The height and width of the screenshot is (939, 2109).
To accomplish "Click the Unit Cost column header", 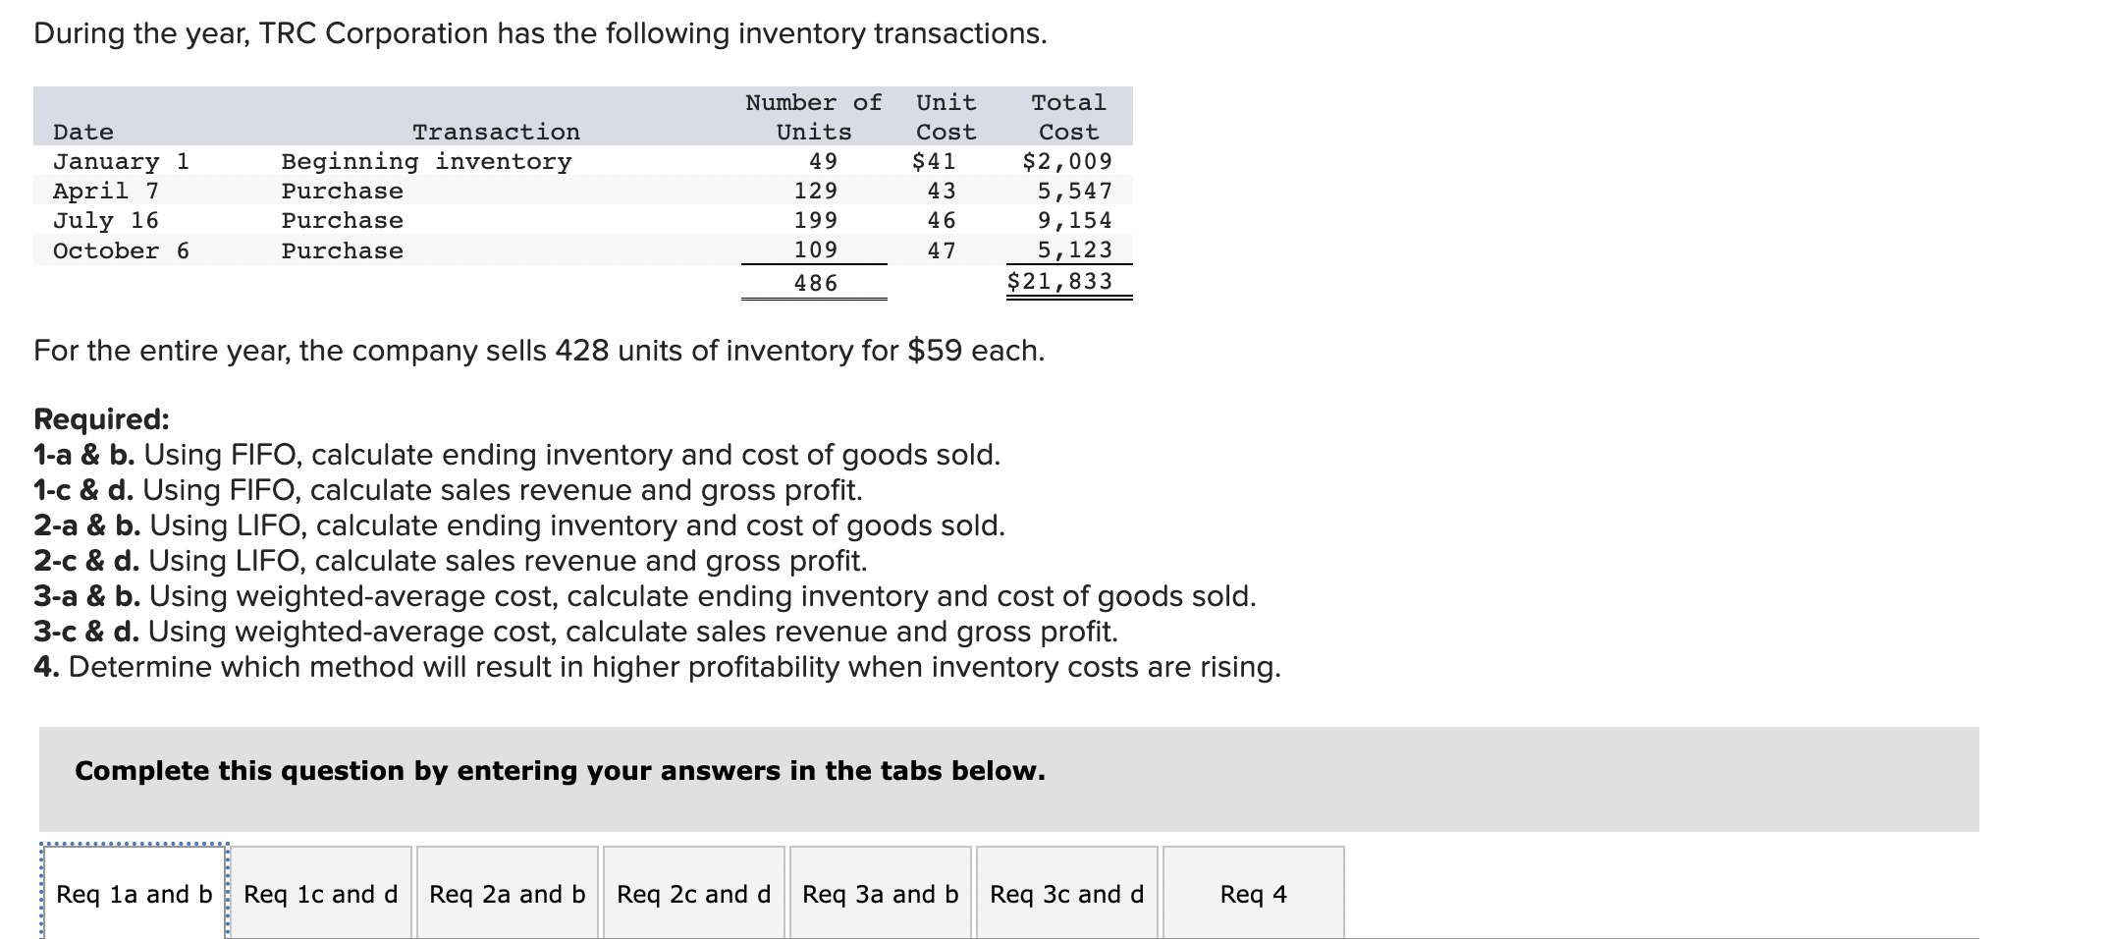I will tap(944, 116).
